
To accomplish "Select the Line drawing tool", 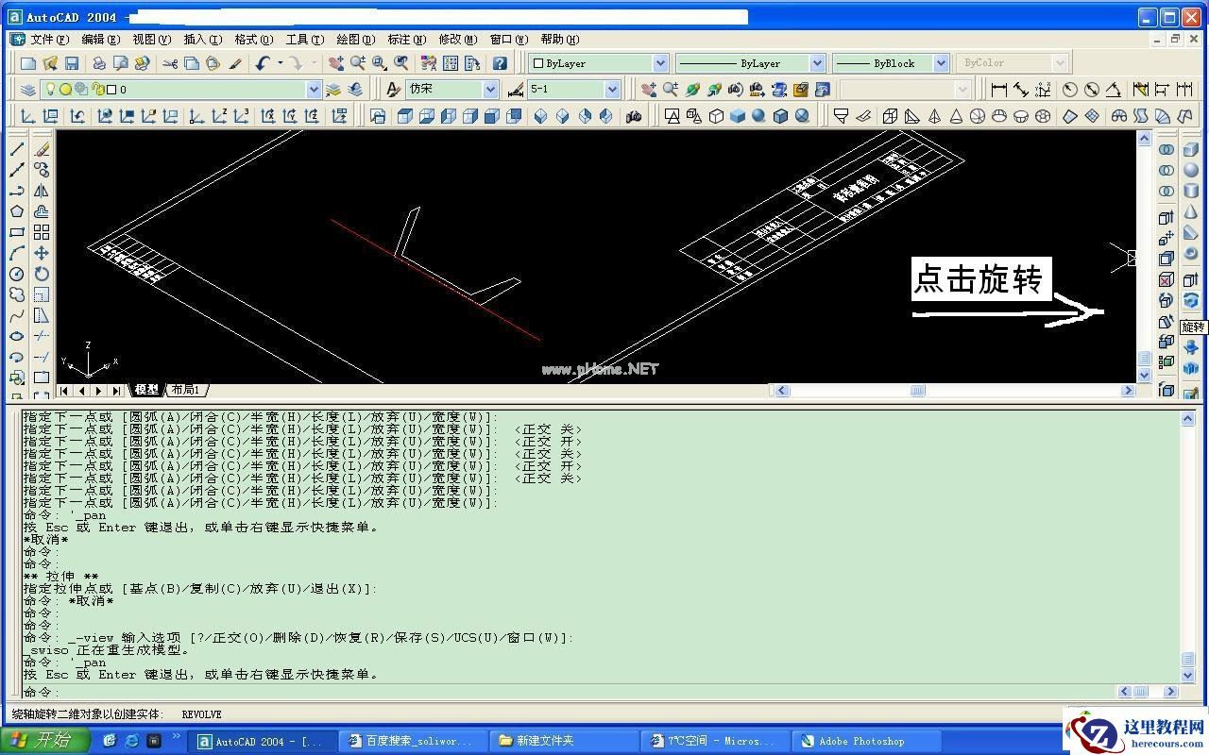I will click(17, 149).
